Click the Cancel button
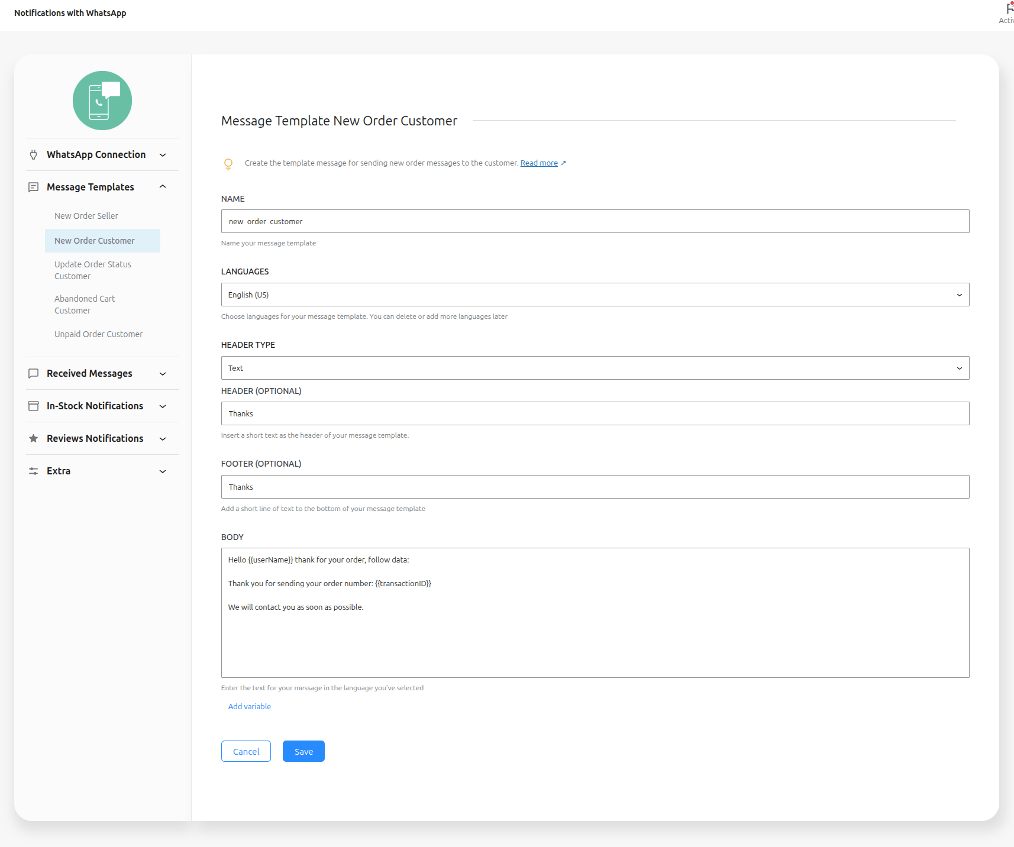The width and height of the screenshot is (1014, 847). [246, 751]
